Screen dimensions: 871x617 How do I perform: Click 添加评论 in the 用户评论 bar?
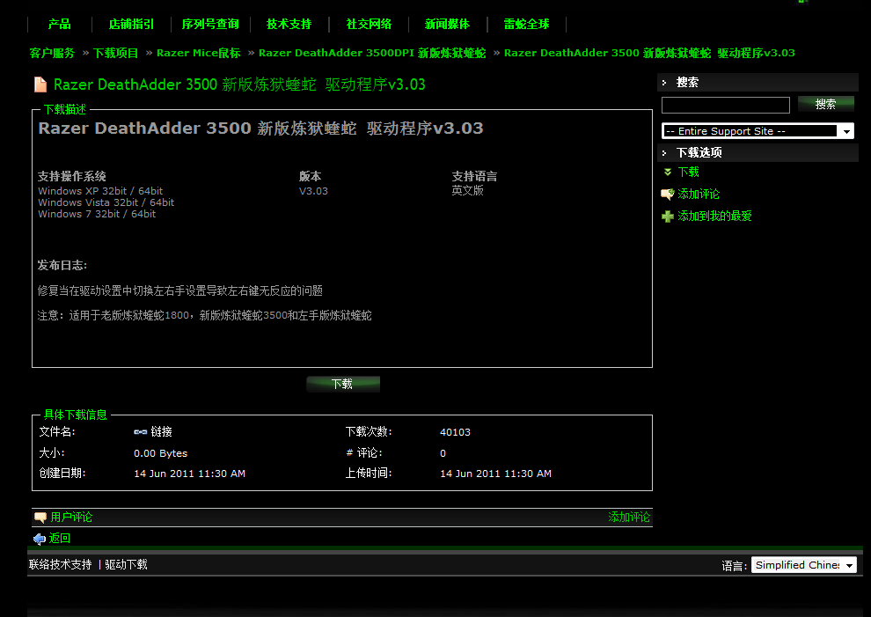[x=629, y=518]
